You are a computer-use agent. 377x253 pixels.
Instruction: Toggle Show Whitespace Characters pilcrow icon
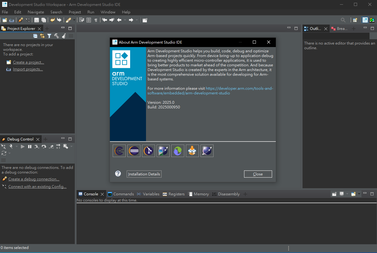tap(96, 20)
